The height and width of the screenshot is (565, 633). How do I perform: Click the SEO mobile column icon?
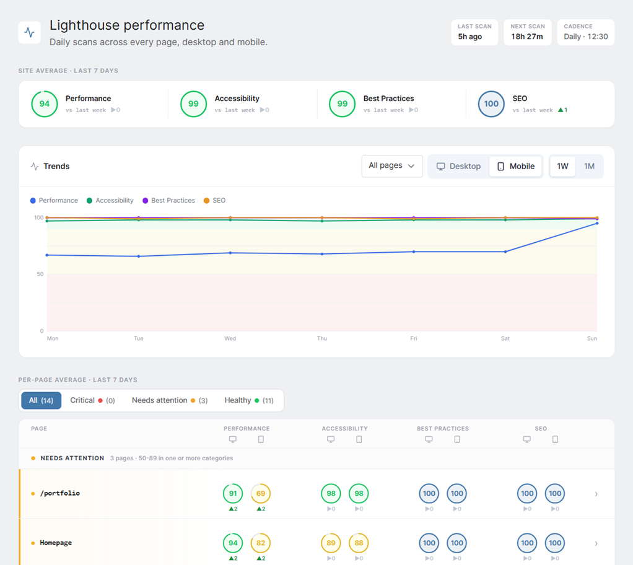[555, 439]
